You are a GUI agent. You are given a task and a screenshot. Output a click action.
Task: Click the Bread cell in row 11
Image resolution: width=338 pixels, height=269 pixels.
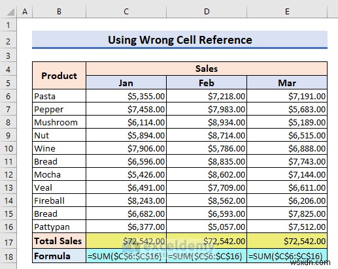point(59,161)
